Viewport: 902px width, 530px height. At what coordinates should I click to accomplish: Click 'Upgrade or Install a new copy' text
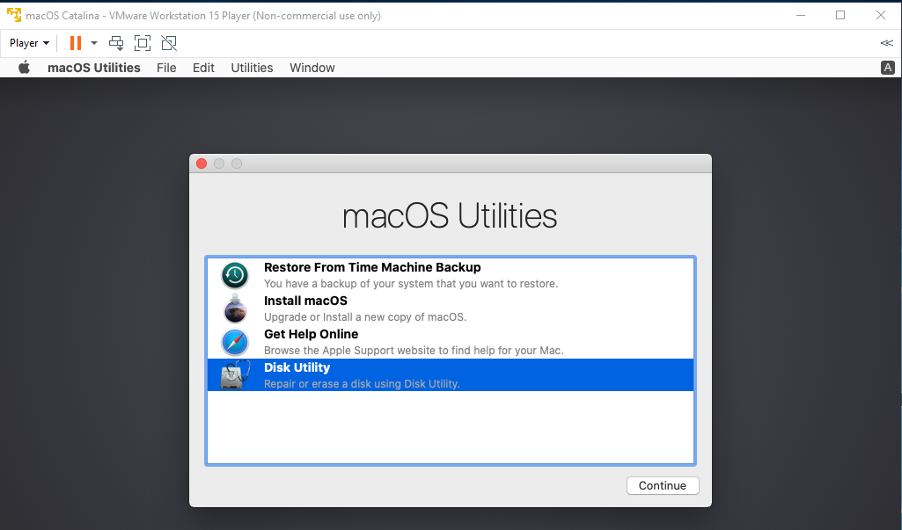[x=365, y=316]
